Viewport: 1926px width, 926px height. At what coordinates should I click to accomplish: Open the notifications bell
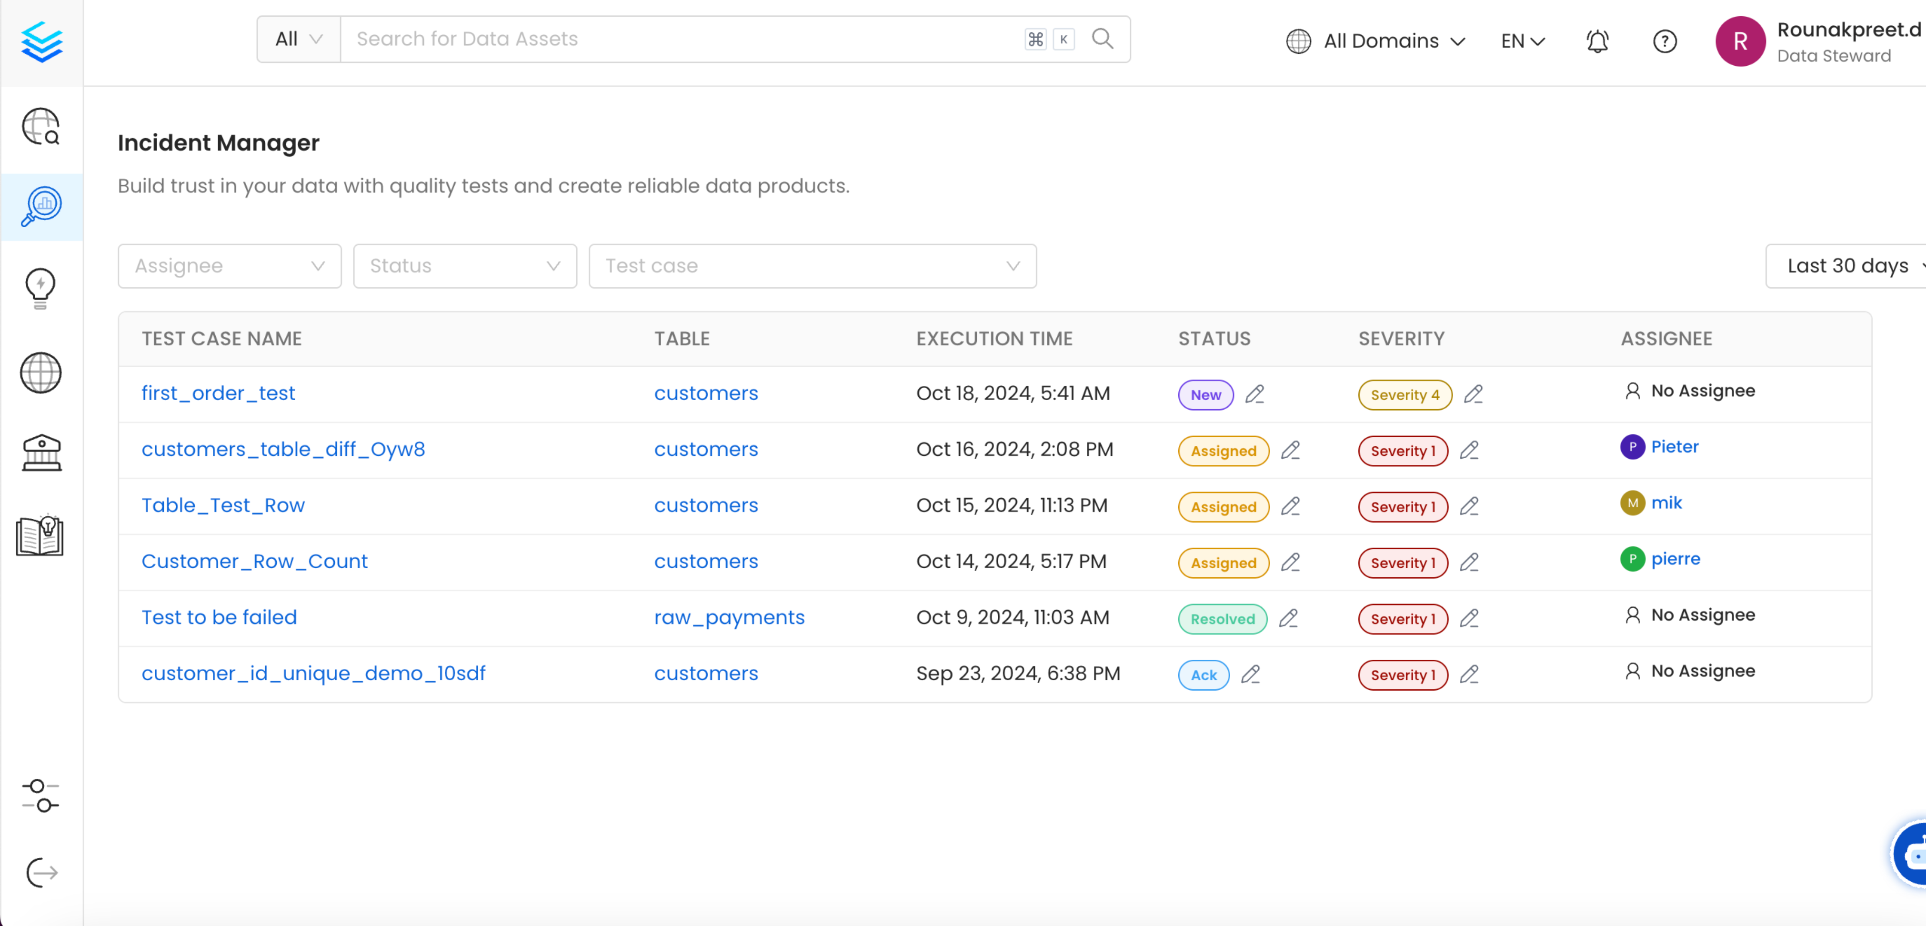point(1598,41)
